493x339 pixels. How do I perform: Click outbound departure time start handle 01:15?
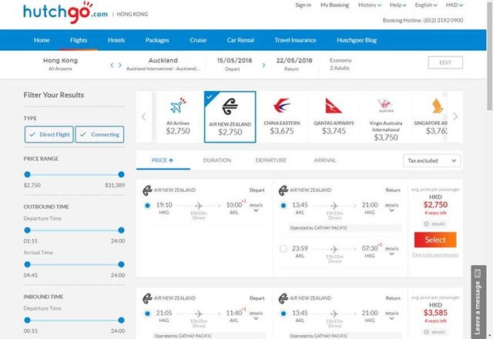pos(28,230)
